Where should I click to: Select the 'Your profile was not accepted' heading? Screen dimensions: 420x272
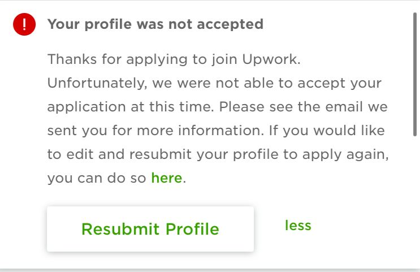pyautogui.click(x=155, y=24)
